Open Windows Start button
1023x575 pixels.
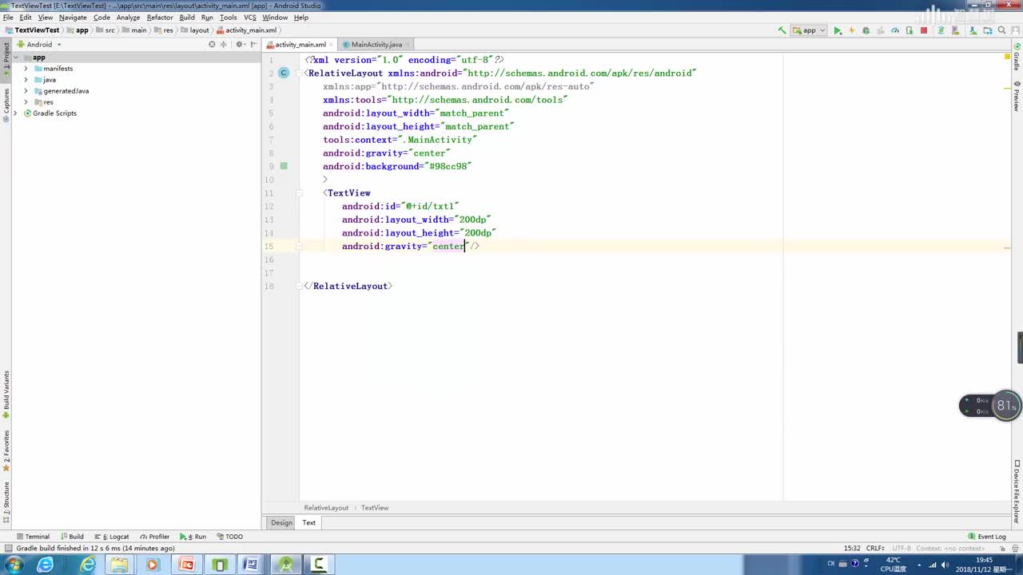14,565
